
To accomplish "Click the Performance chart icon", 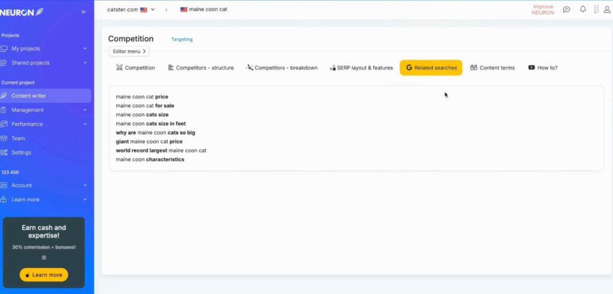I will coord(4,124).
